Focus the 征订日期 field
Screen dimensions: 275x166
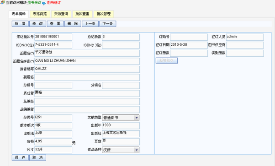pos(189,45)
